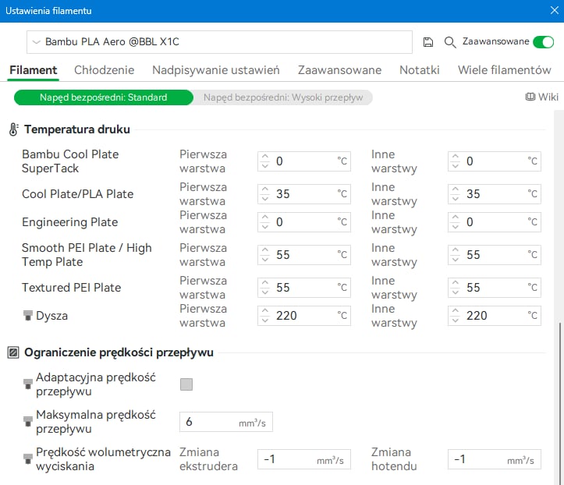The height and width of the screenshot is (485, 564).
Task: Enable the Adaptacyjna prędkość przepływu checkbox
Action: tap(186, 384)
